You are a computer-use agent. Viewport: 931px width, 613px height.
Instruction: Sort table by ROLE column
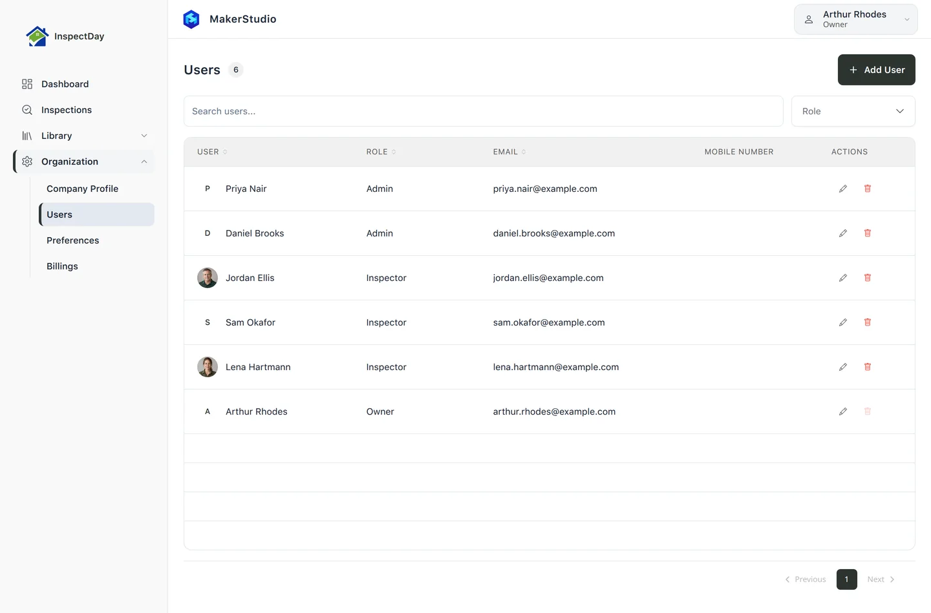click(381, 152)
